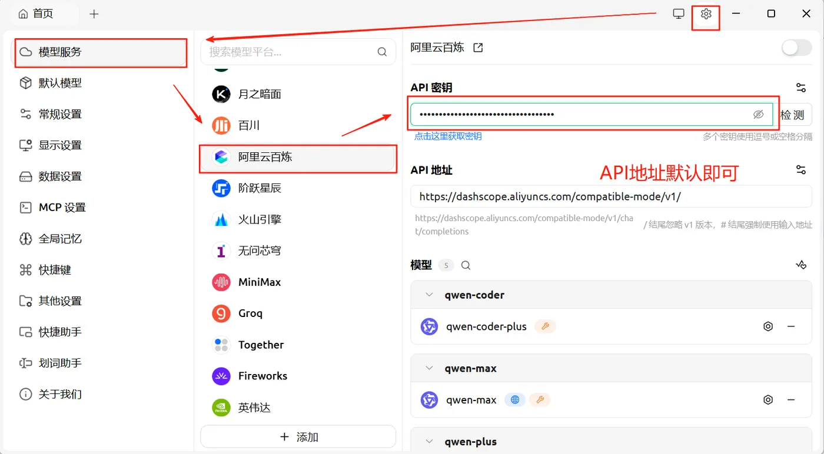Viewport: 824px width, 454px height.
Task: Click the API 地址 URL field
Action: click(611, 196)
